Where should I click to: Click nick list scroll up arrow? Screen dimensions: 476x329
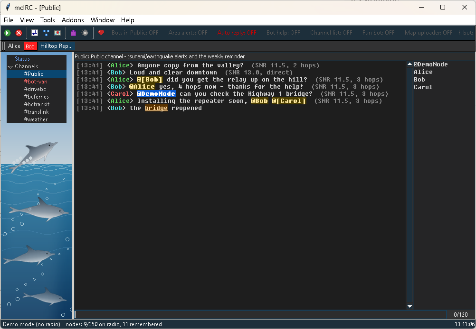coord(409,64)
